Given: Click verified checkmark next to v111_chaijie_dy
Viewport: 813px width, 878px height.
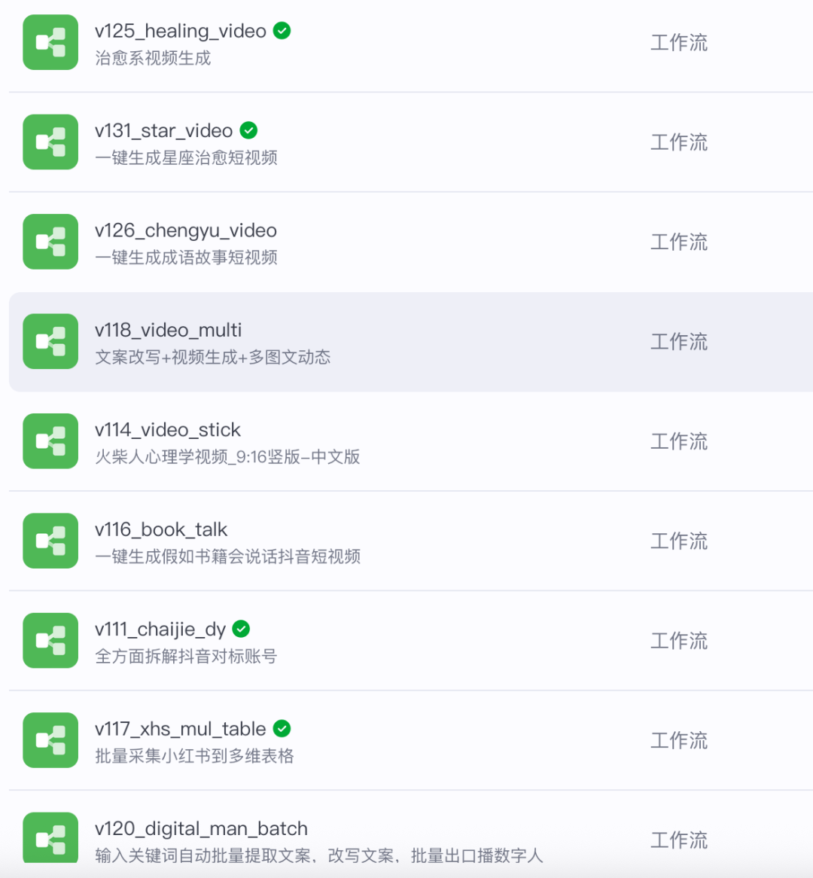Looking at the screenshot, I should (242, 629).
